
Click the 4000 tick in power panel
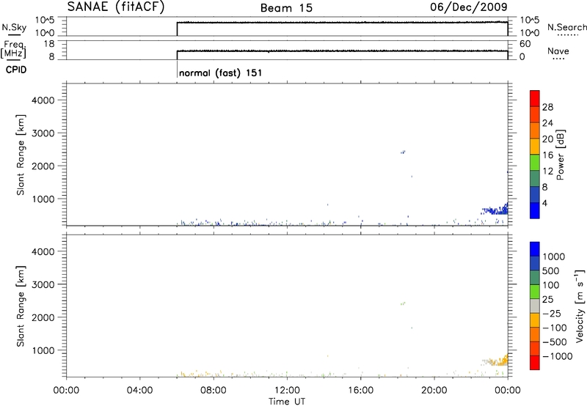point(43,100)
